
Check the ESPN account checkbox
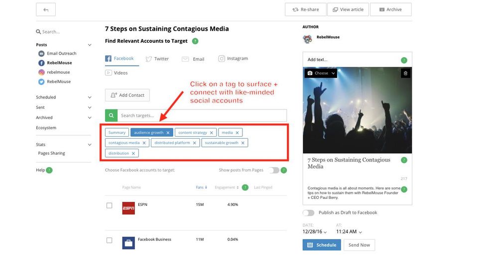110,205
